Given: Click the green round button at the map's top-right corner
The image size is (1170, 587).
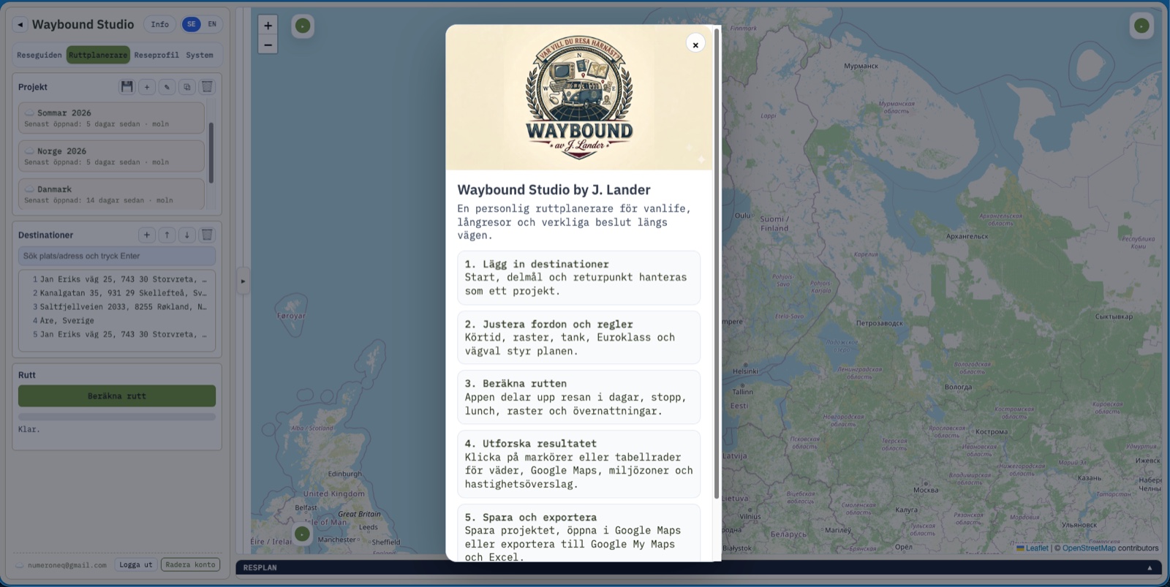Looking at the screenshot, I should point(1141,26).
